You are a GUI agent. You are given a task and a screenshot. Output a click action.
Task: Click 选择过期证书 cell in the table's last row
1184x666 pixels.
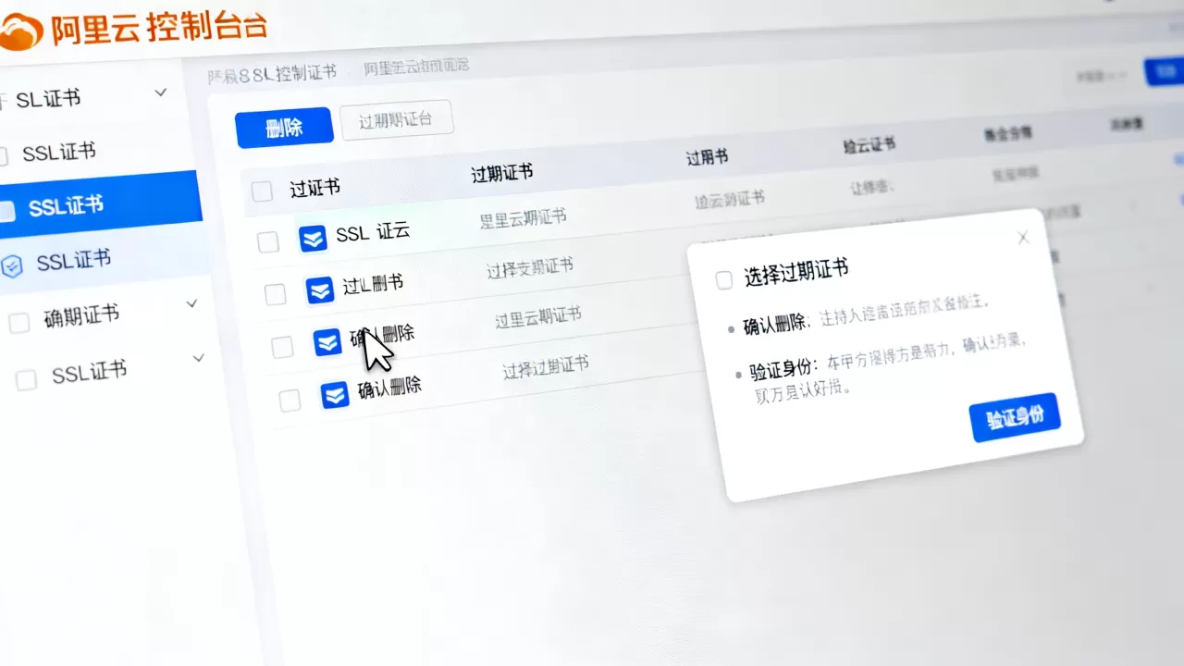pos(545,367)
